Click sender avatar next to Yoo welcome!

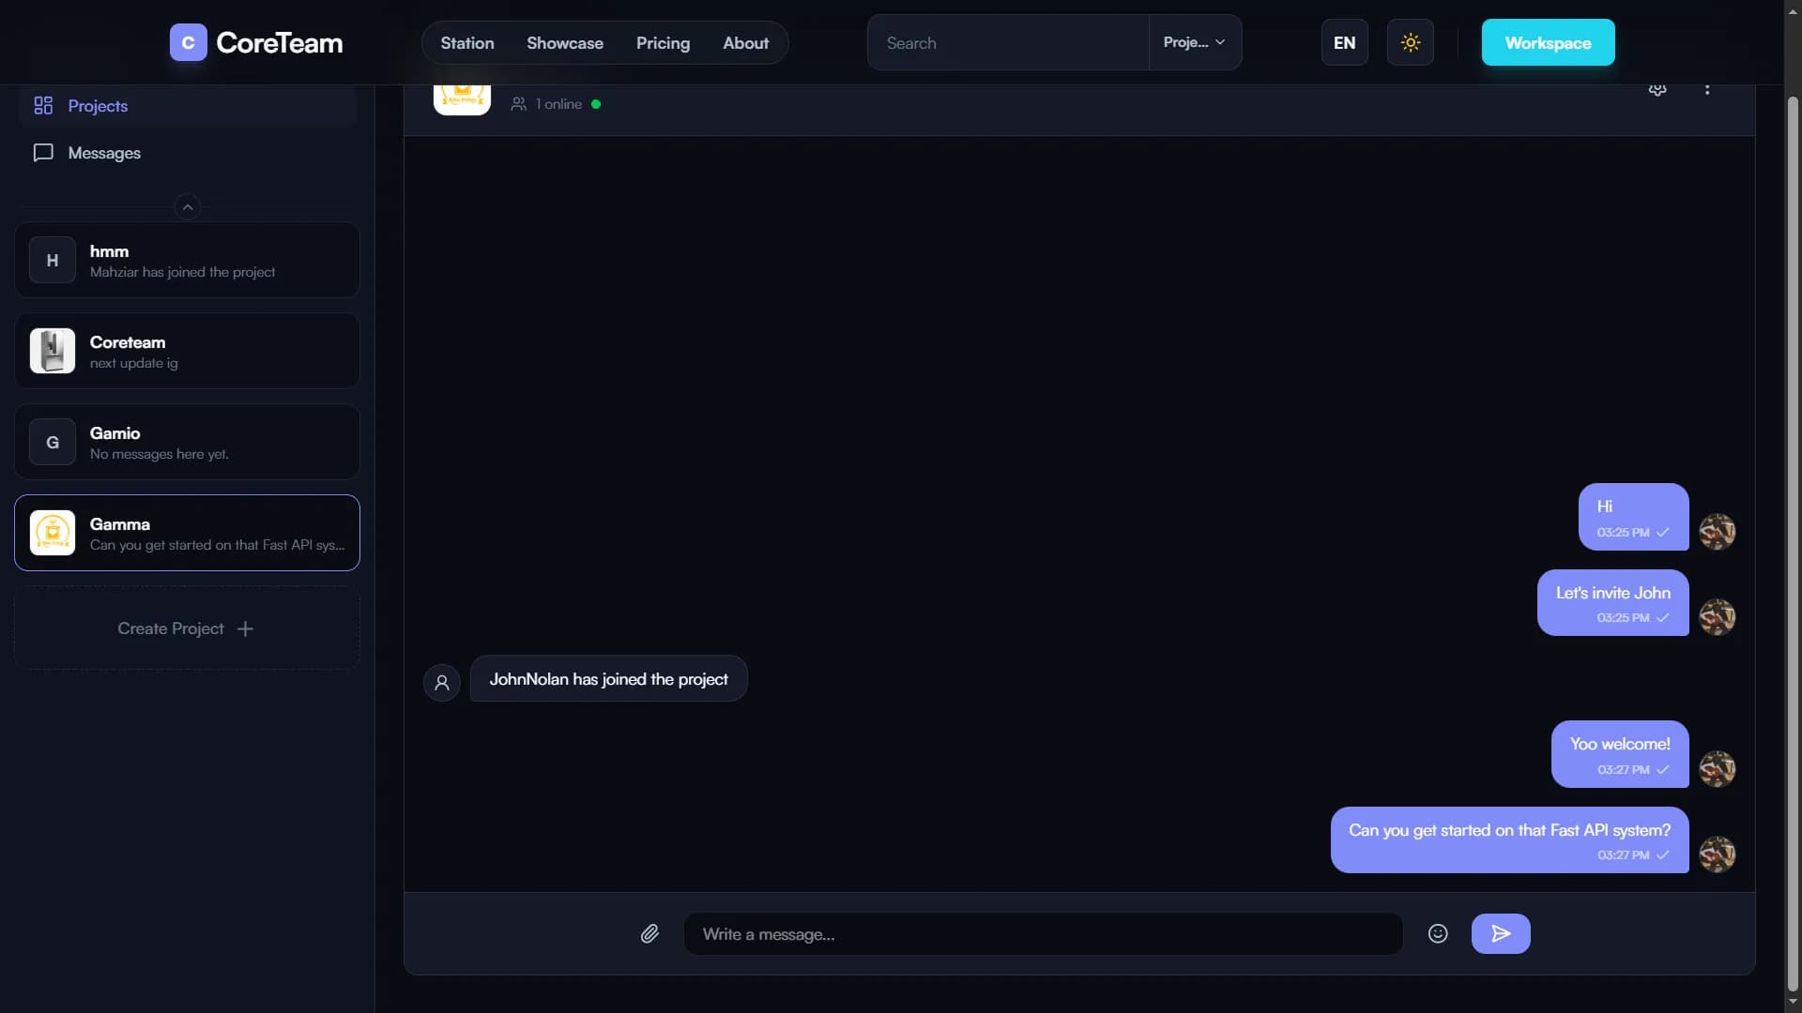(1718, 769)
